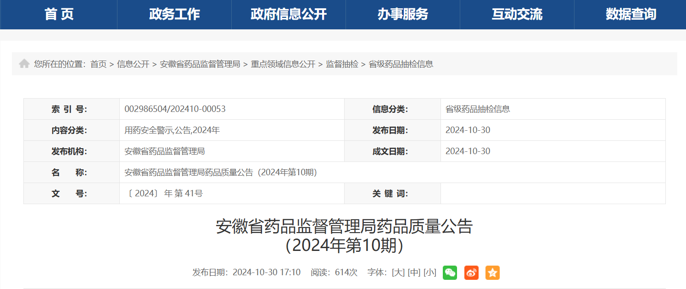Click 2024-10-30 in the 发布日期 table row
The width and height of the screenshot is (686, 289).
click(x=468, y=130)
